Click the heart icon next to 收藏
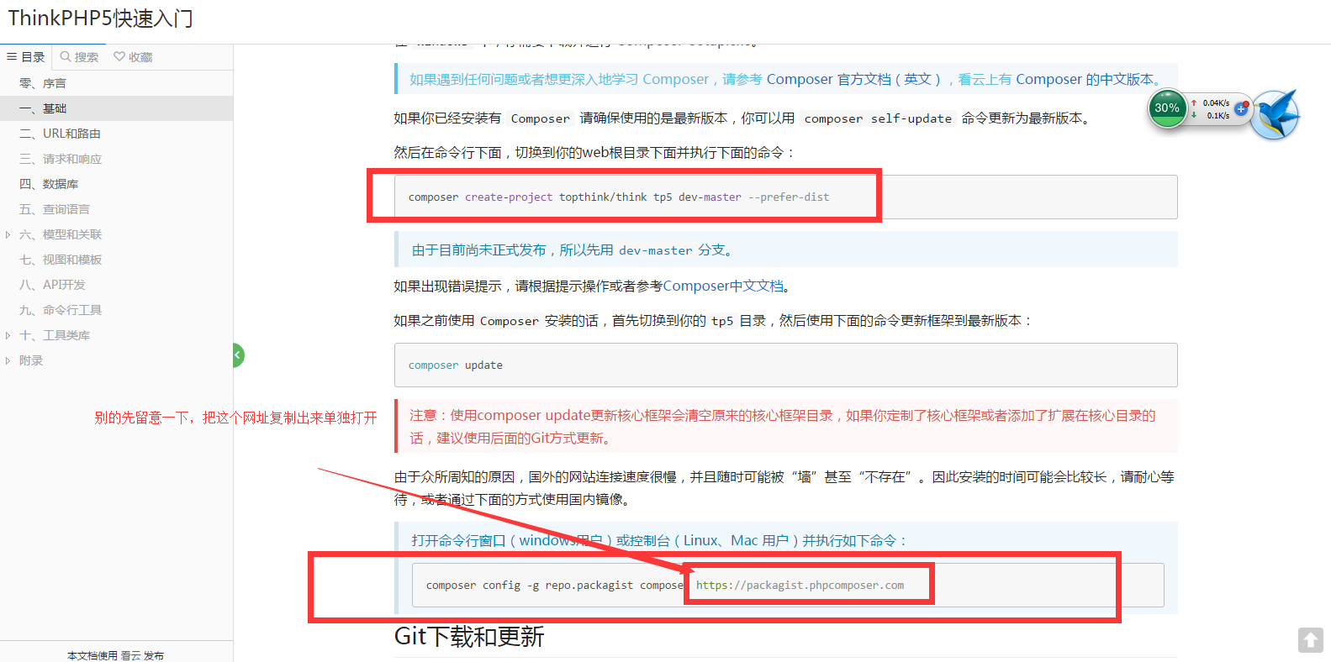This screenshot has width=1331, height=662. pos(119,57)
